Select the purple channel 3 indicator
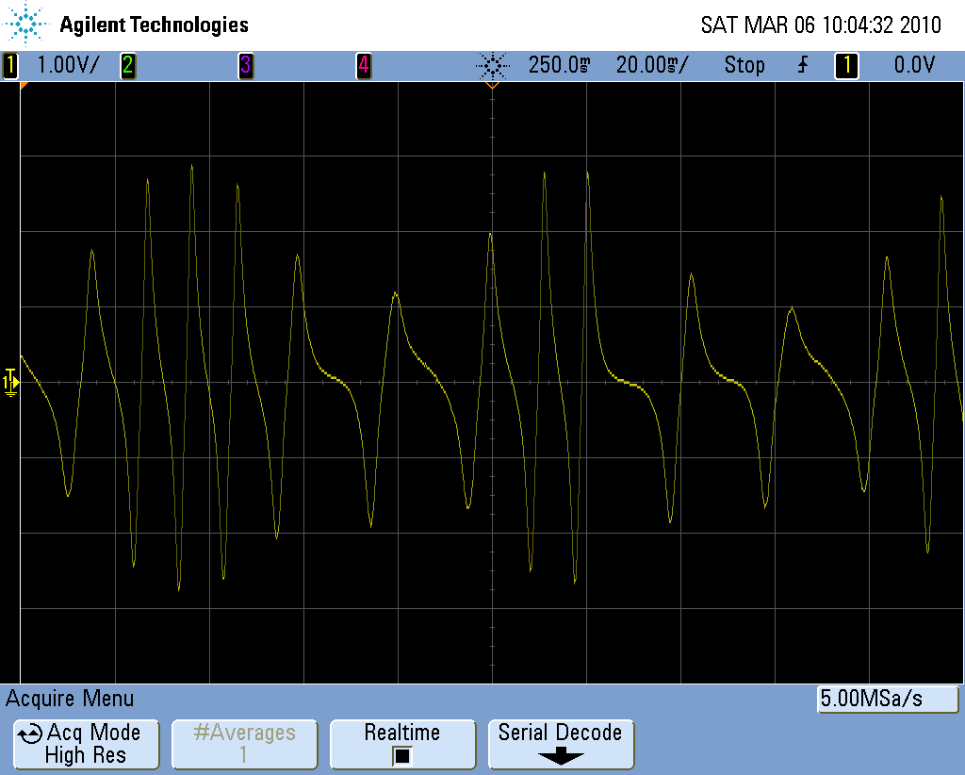Image resolution: width=965 pixels, height=775 pixels. (245, 65)
